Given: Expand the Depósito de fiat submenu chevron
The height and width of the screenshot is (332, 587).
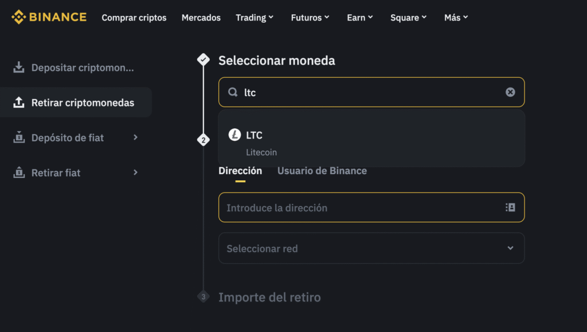Looking at the screenshot, I should pyautogui.click(x=135, y=137).
